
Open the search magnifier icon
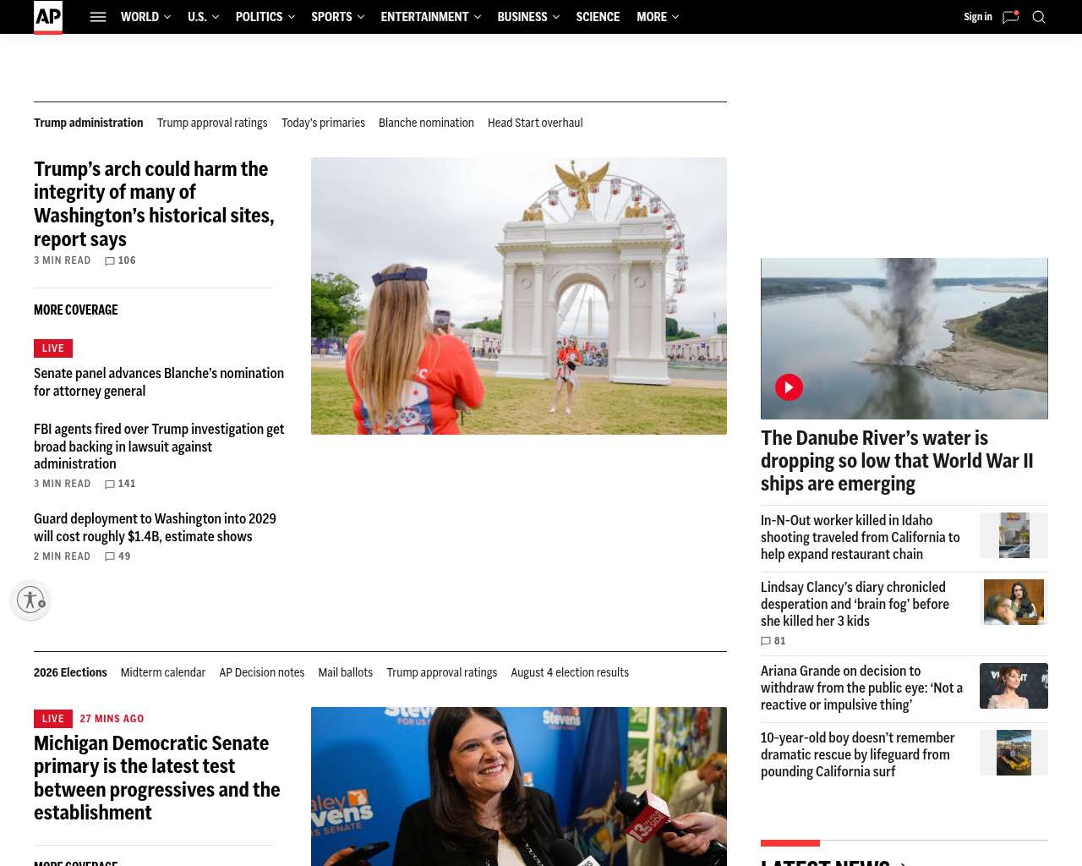[1039, 17]
